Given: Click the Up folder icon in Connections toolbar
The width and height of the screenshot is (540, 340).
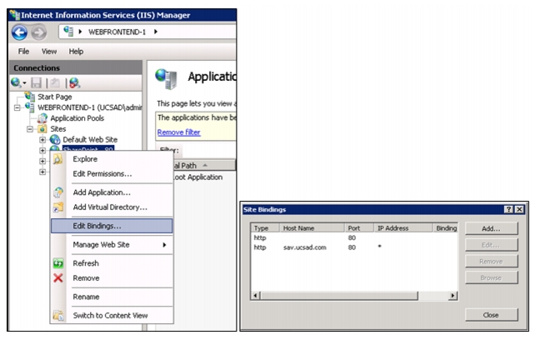Looking at the screenshot, I should coord(55,82).
